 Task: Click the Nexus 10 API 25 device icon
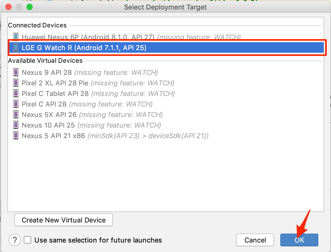point(16,125)
